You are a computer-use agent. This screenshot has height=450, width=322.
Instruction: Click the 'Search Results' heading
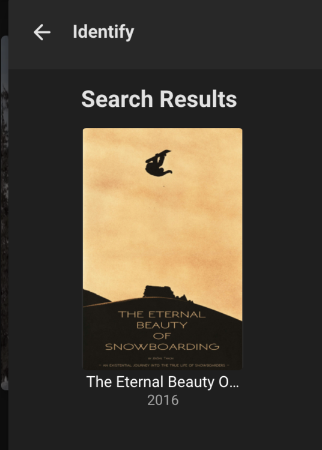pyautogui.click(x=159, y=99)
